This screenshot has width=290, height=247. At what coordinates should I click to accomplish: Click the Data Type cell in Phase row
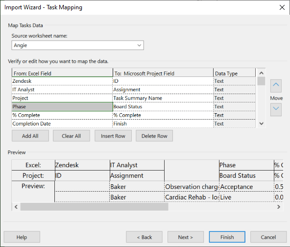point(235,106)
